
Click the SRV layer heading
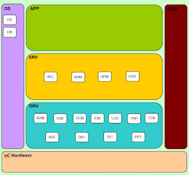(33, 57)
